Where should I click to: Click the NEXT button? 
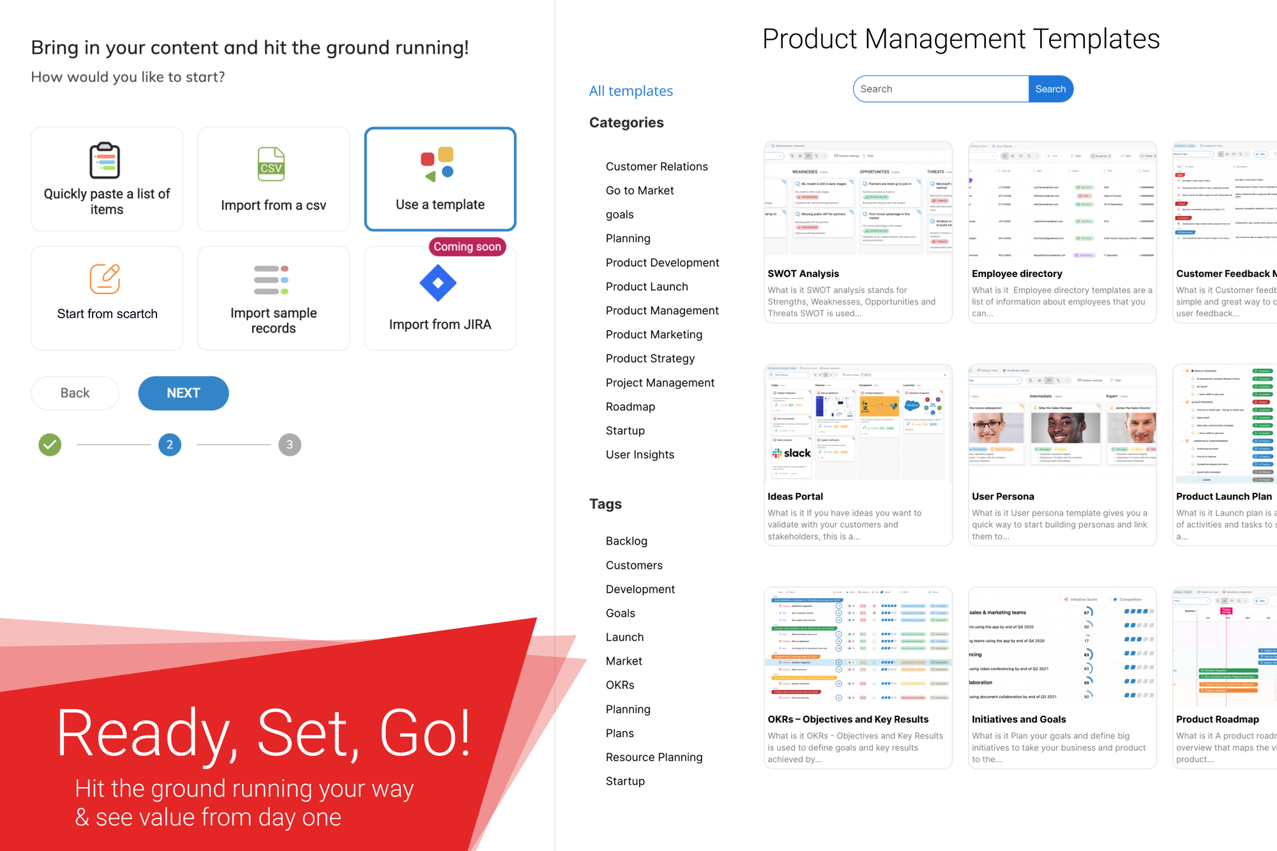[183, 392]
